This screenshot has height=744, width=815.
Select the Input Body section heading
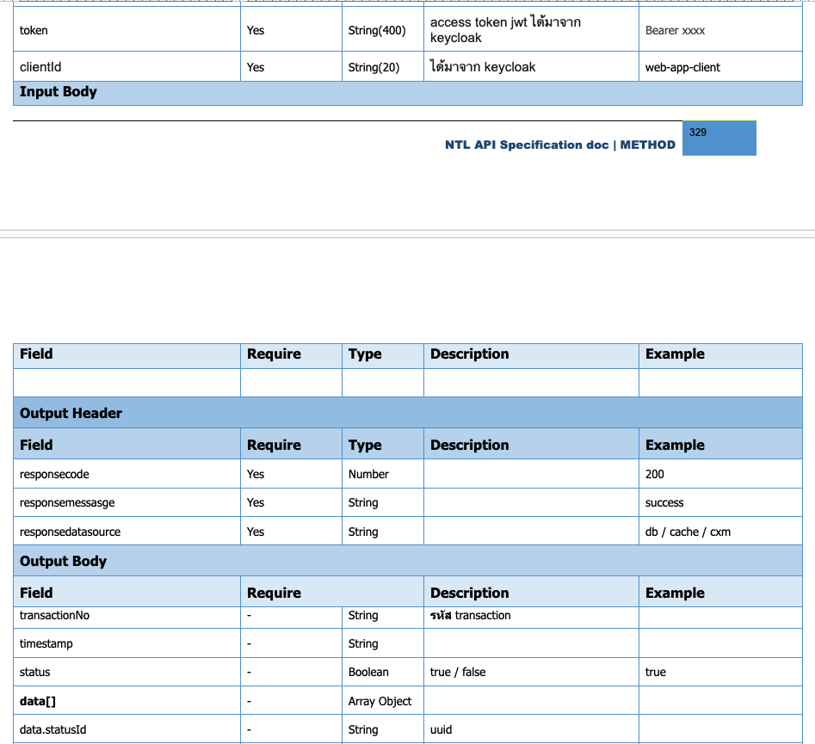click(59, 92)
